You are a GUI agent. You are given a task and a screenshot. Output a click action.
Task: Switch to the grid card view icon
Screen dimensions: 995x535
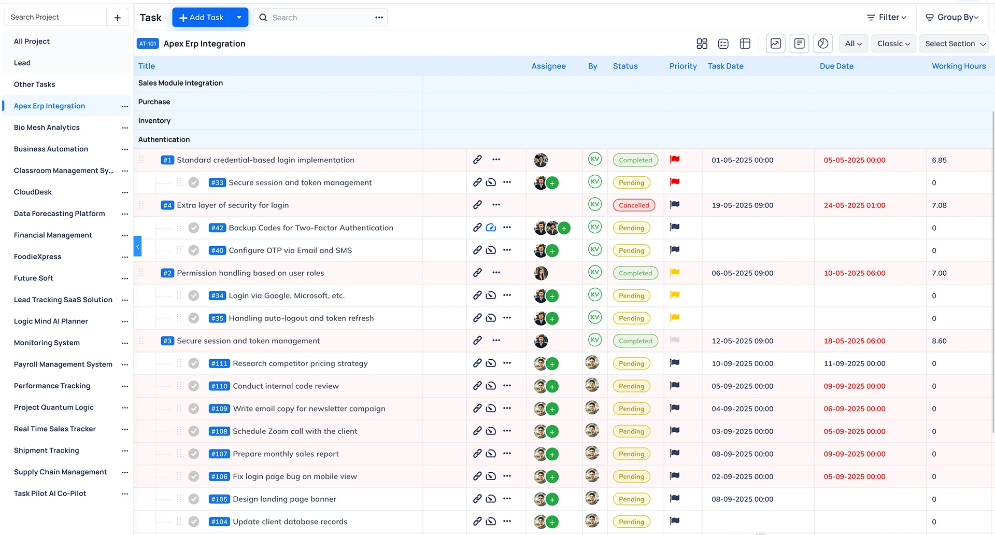(702, 44)
